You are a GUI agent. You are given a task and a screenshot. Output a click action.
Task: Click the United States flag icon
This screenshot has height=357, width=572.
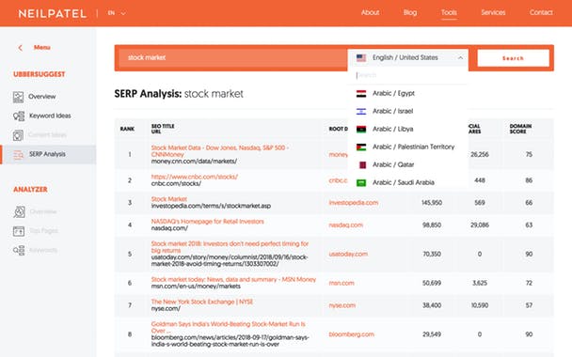click(361, 57)
